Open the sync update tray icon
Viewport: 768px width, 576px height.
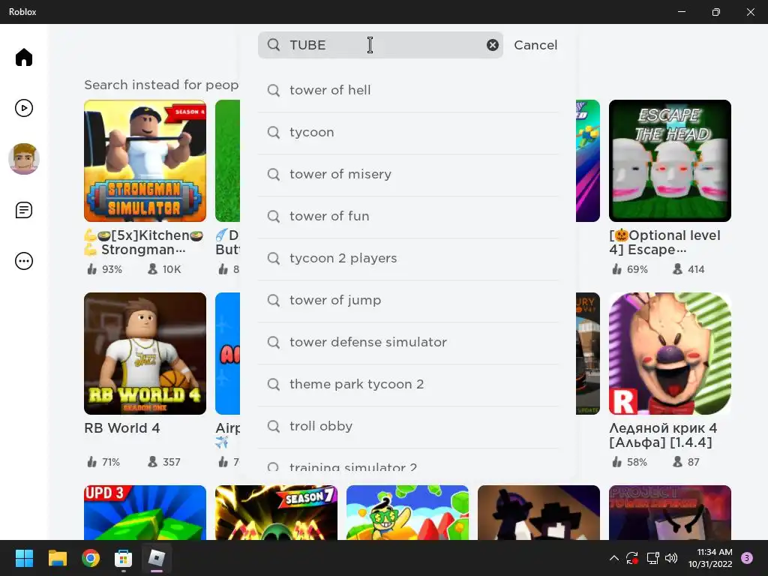click(x=632, y=558)
